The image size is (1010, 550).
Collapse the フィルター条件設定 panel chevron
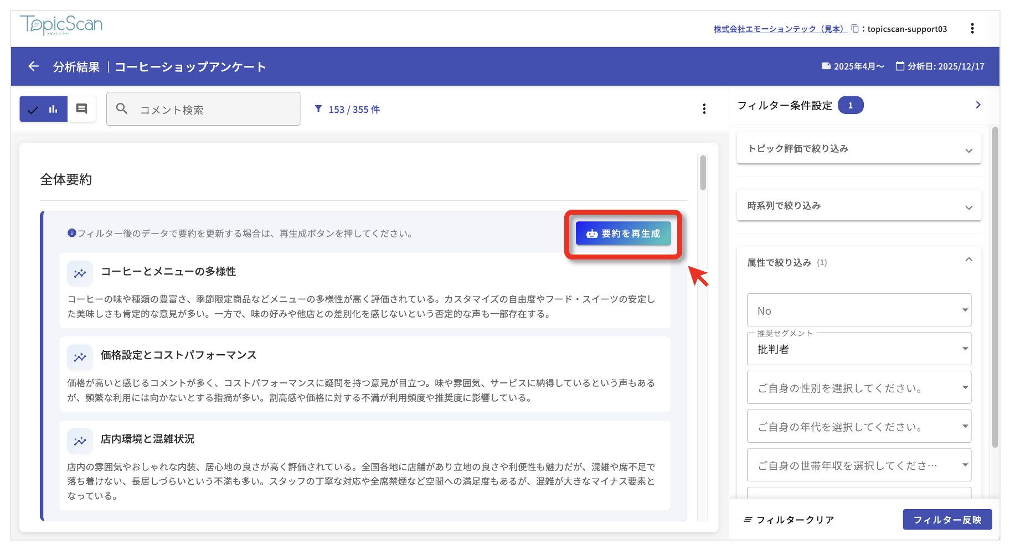(x=978, y=105)
